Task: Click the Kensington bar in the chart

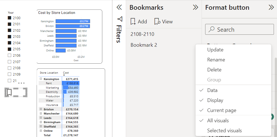Action: tap(73, 21)
